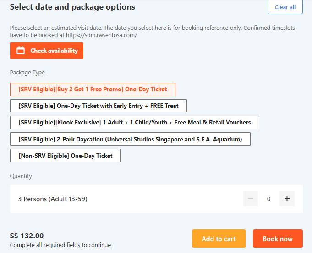Open Check availability date picker
The image size is (312, 253).
point(47,51)
